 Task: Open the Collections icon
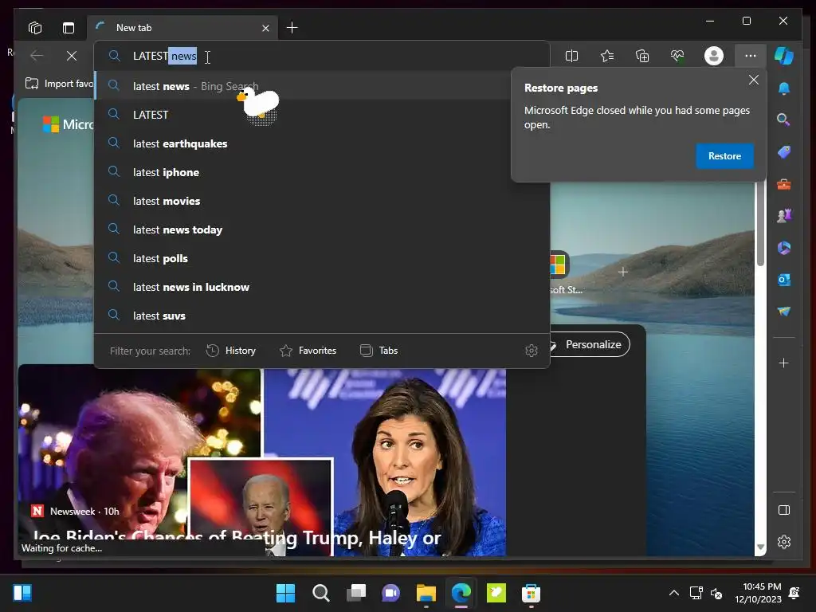click(642, 56)
